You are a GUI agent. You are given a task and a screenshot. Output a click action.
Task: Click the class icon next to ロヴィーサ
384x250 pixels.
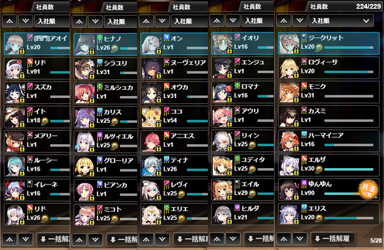click(x=304, y=61)
